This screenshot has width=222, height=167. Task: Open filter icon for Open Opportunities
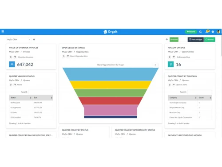point(68,56)
